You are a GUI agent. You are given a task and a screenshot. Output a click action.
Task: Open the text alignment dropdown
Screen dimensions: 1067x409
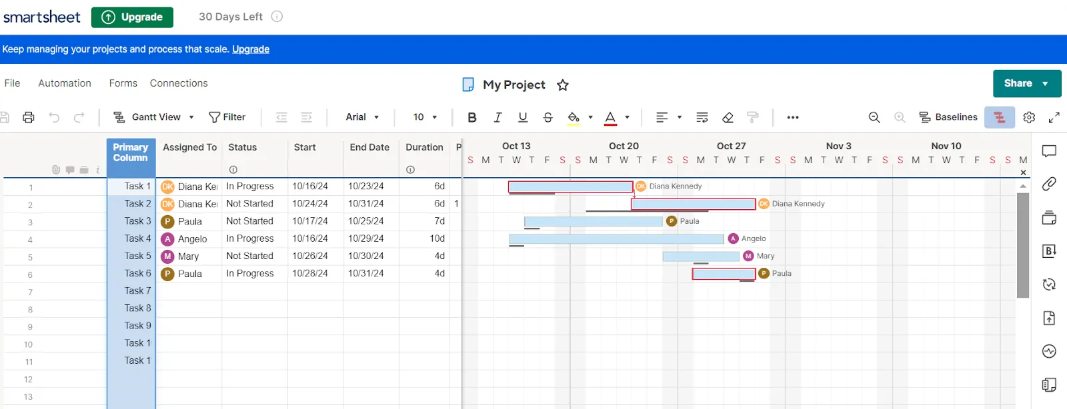pos(669,117)
